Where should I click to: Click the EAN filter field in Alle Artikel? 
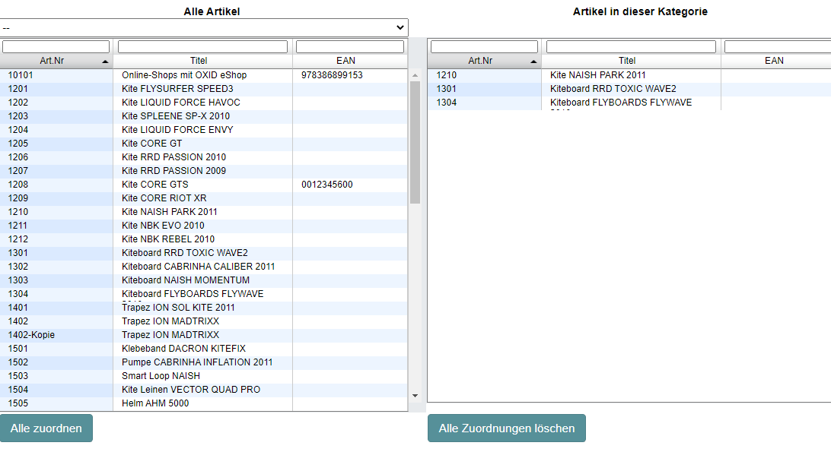(x=350, y=46)
